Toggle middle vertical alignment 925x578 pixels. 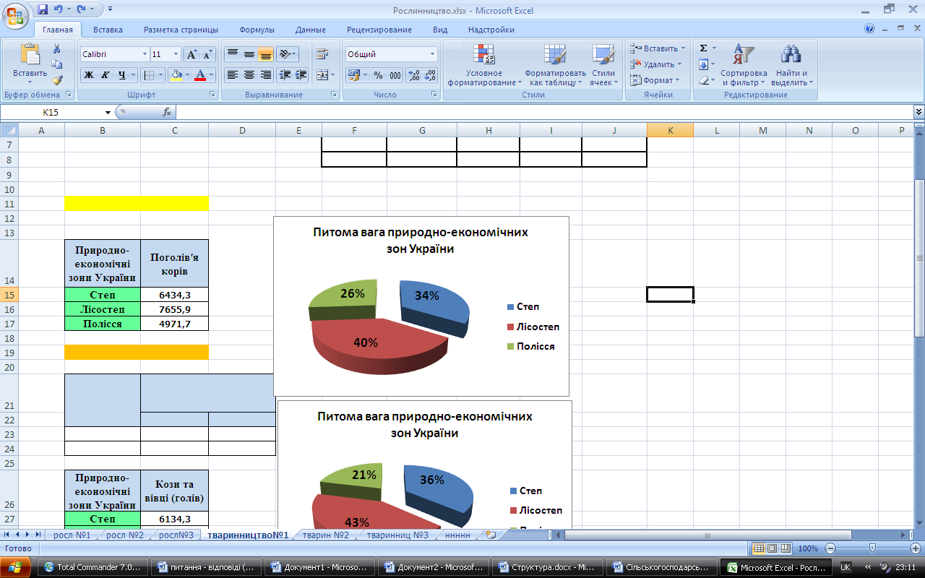[249, 54]
